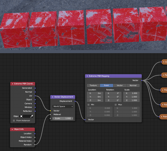
Task: Click the Random output socket
Action: pyautogui.click(x=35, y=145)
